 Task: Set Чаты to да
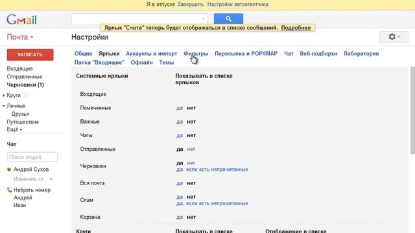pyautogui.click(x=180, y=135)
